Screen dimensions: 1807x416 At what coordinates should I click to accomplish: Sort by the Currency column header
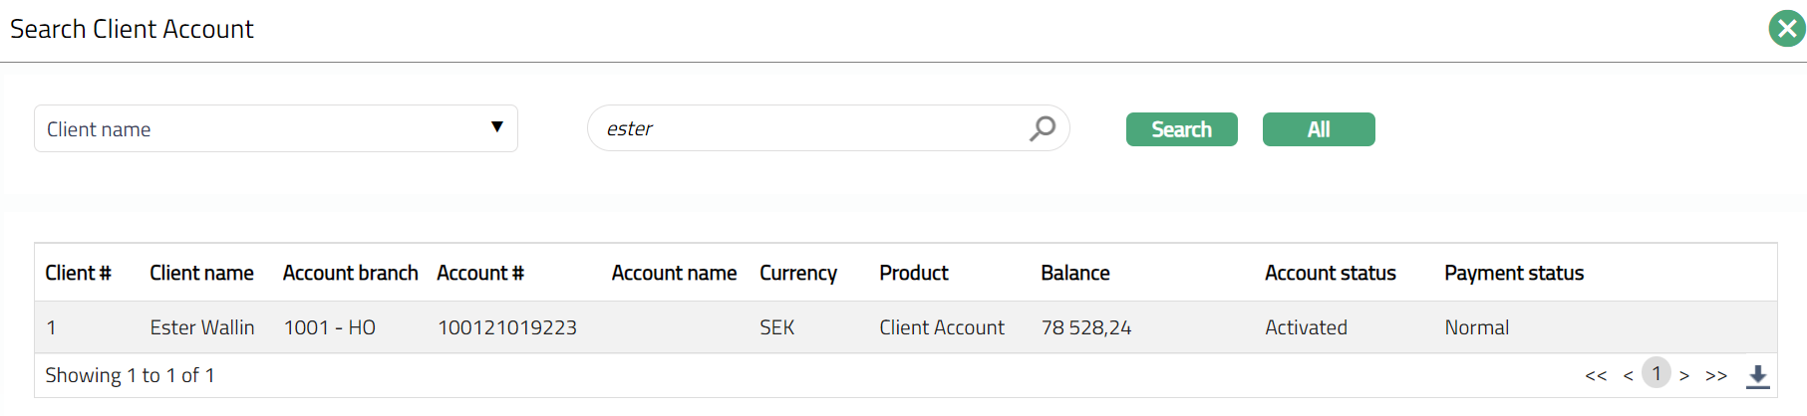797,273
